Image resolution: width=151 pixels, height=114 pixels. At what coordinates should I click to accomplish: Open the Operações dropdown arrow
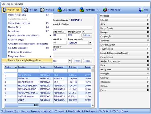[x=21, y=10]
